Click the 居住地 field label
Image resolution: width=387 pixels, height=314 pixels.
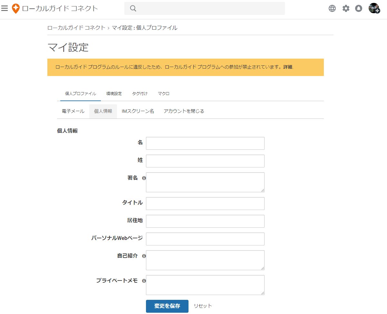[135, 220]
